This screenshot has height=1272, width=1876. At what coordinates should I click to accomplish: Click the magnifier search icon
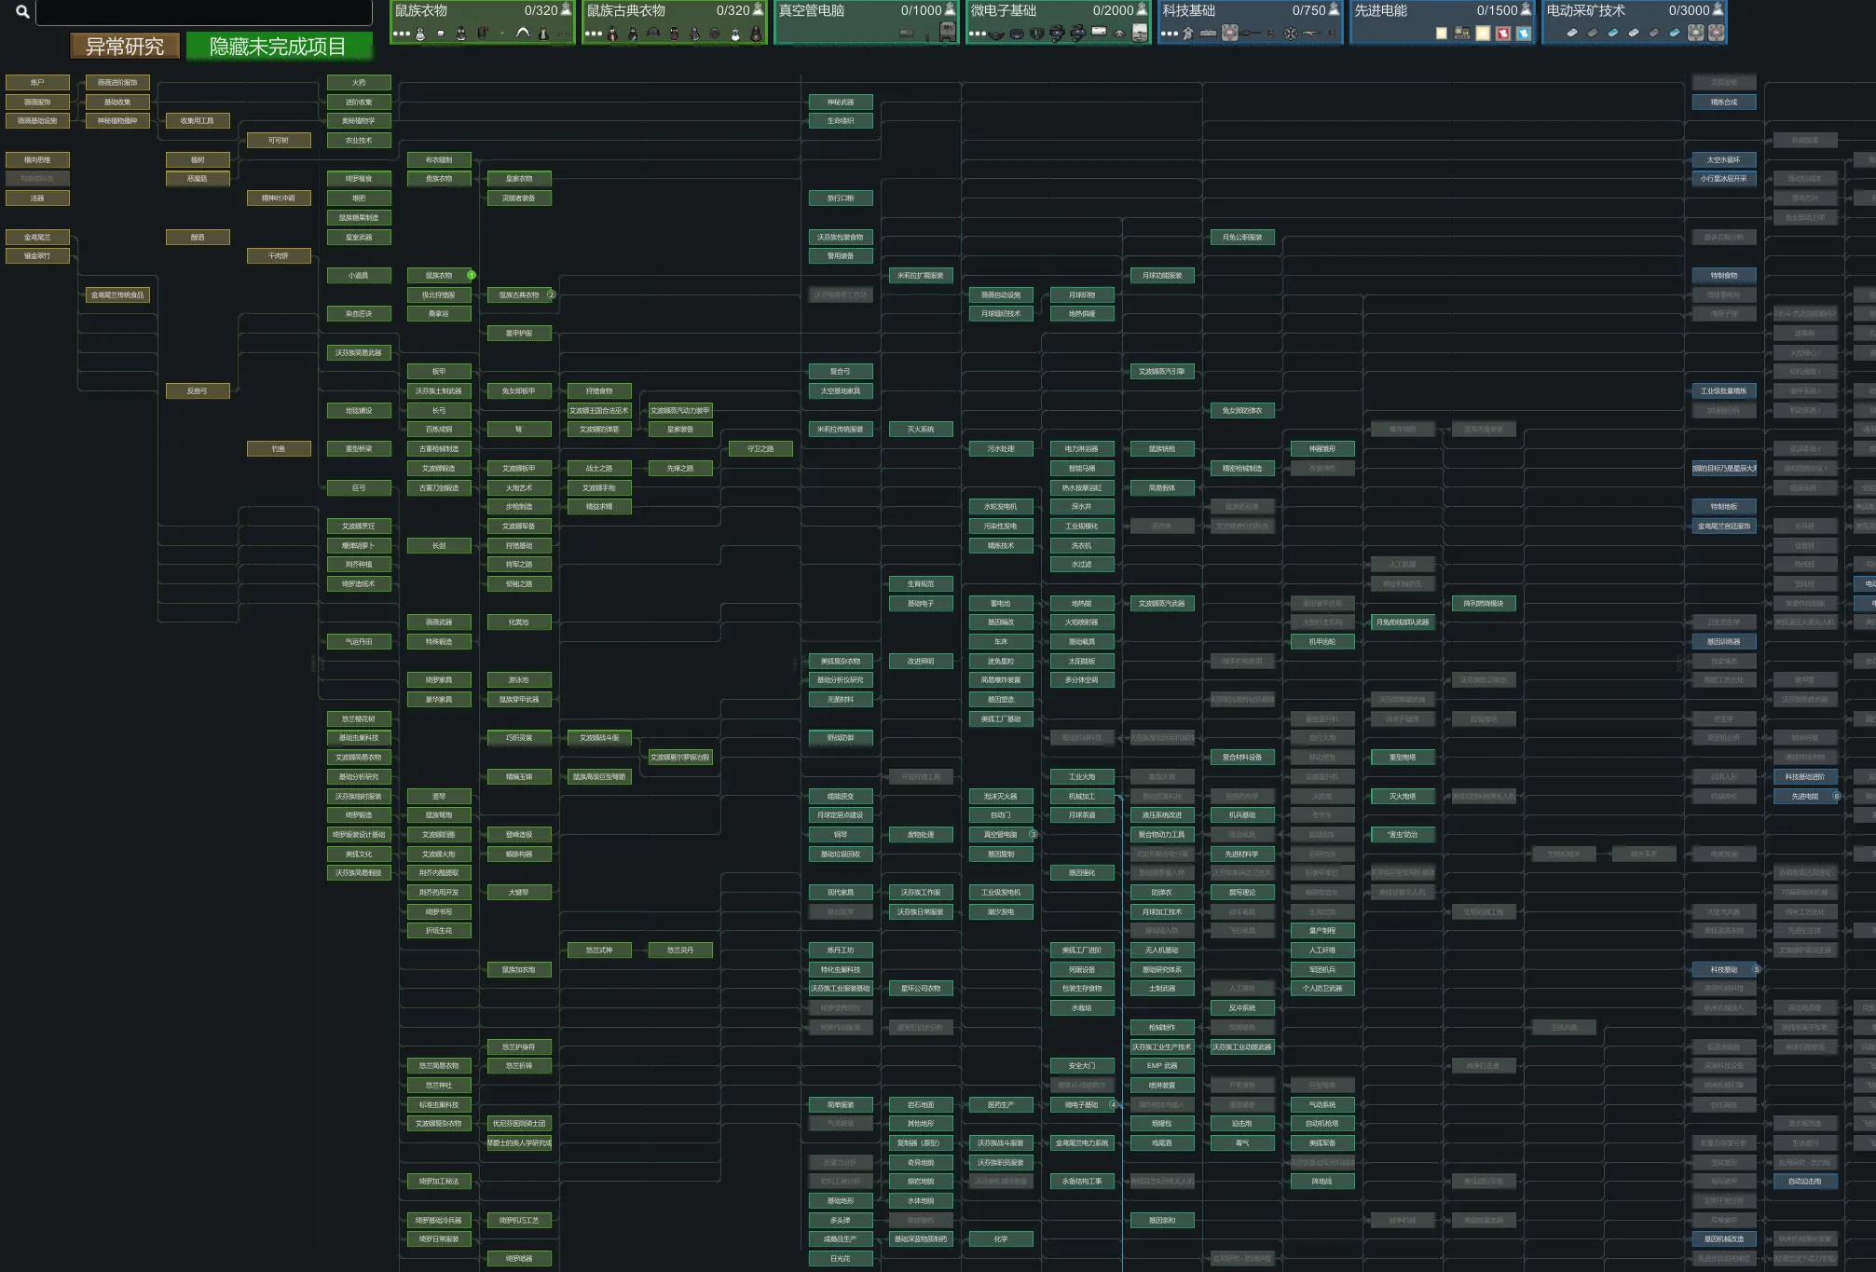coord(22,12)
